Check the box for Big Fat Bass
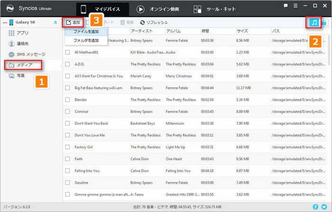 tap(67, 88)
